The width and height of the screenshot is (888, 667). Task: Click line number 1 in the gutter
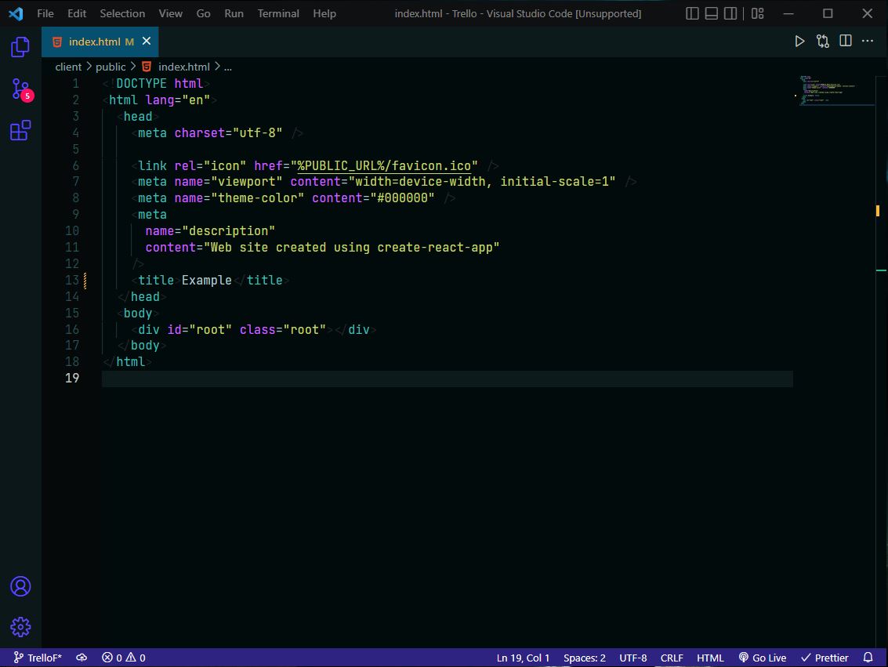(75, 83)
